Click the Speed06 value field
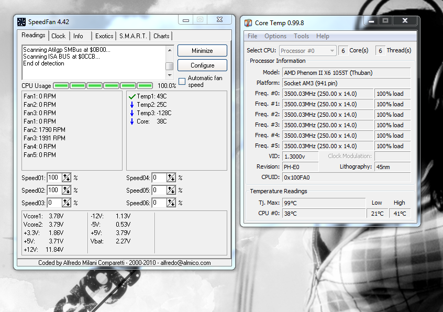The width and height of the screenshot is (443, 312). pyautogui.click(x=159, y=203)
